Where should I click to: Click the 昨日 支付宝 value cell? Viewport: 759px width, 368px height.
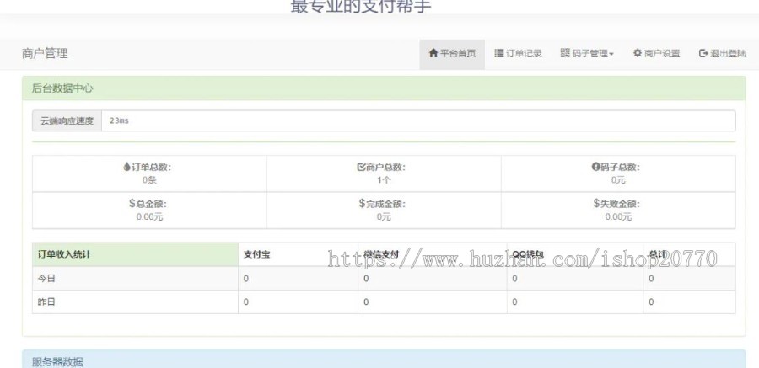pyautogui.click(x=299, y=301)
